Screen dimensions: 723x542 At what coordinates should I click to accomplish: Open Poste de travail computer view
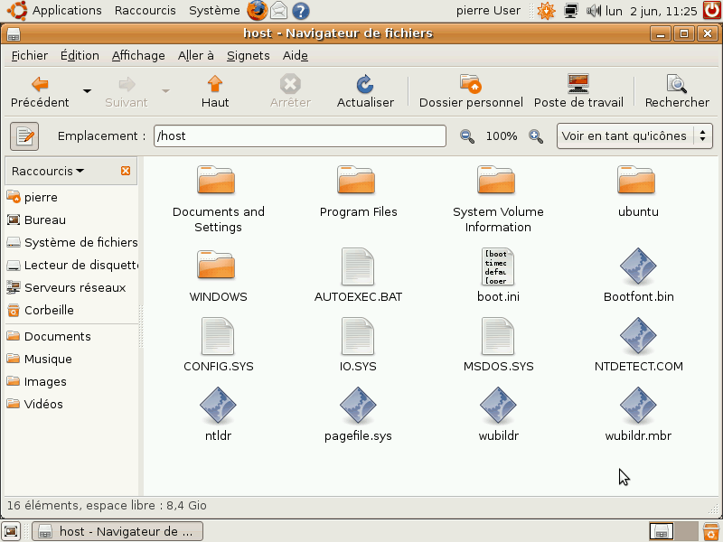(578, 92)
